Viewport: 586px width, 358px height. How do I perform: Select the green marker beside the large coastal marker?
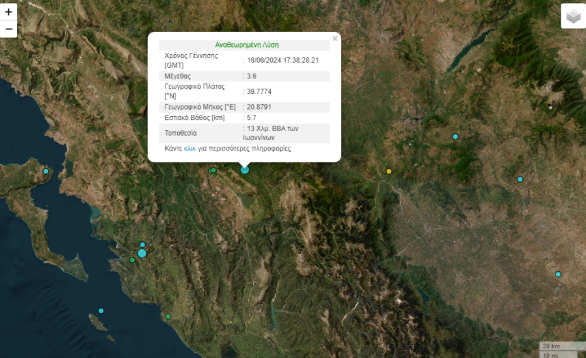(x=132, y=260)
